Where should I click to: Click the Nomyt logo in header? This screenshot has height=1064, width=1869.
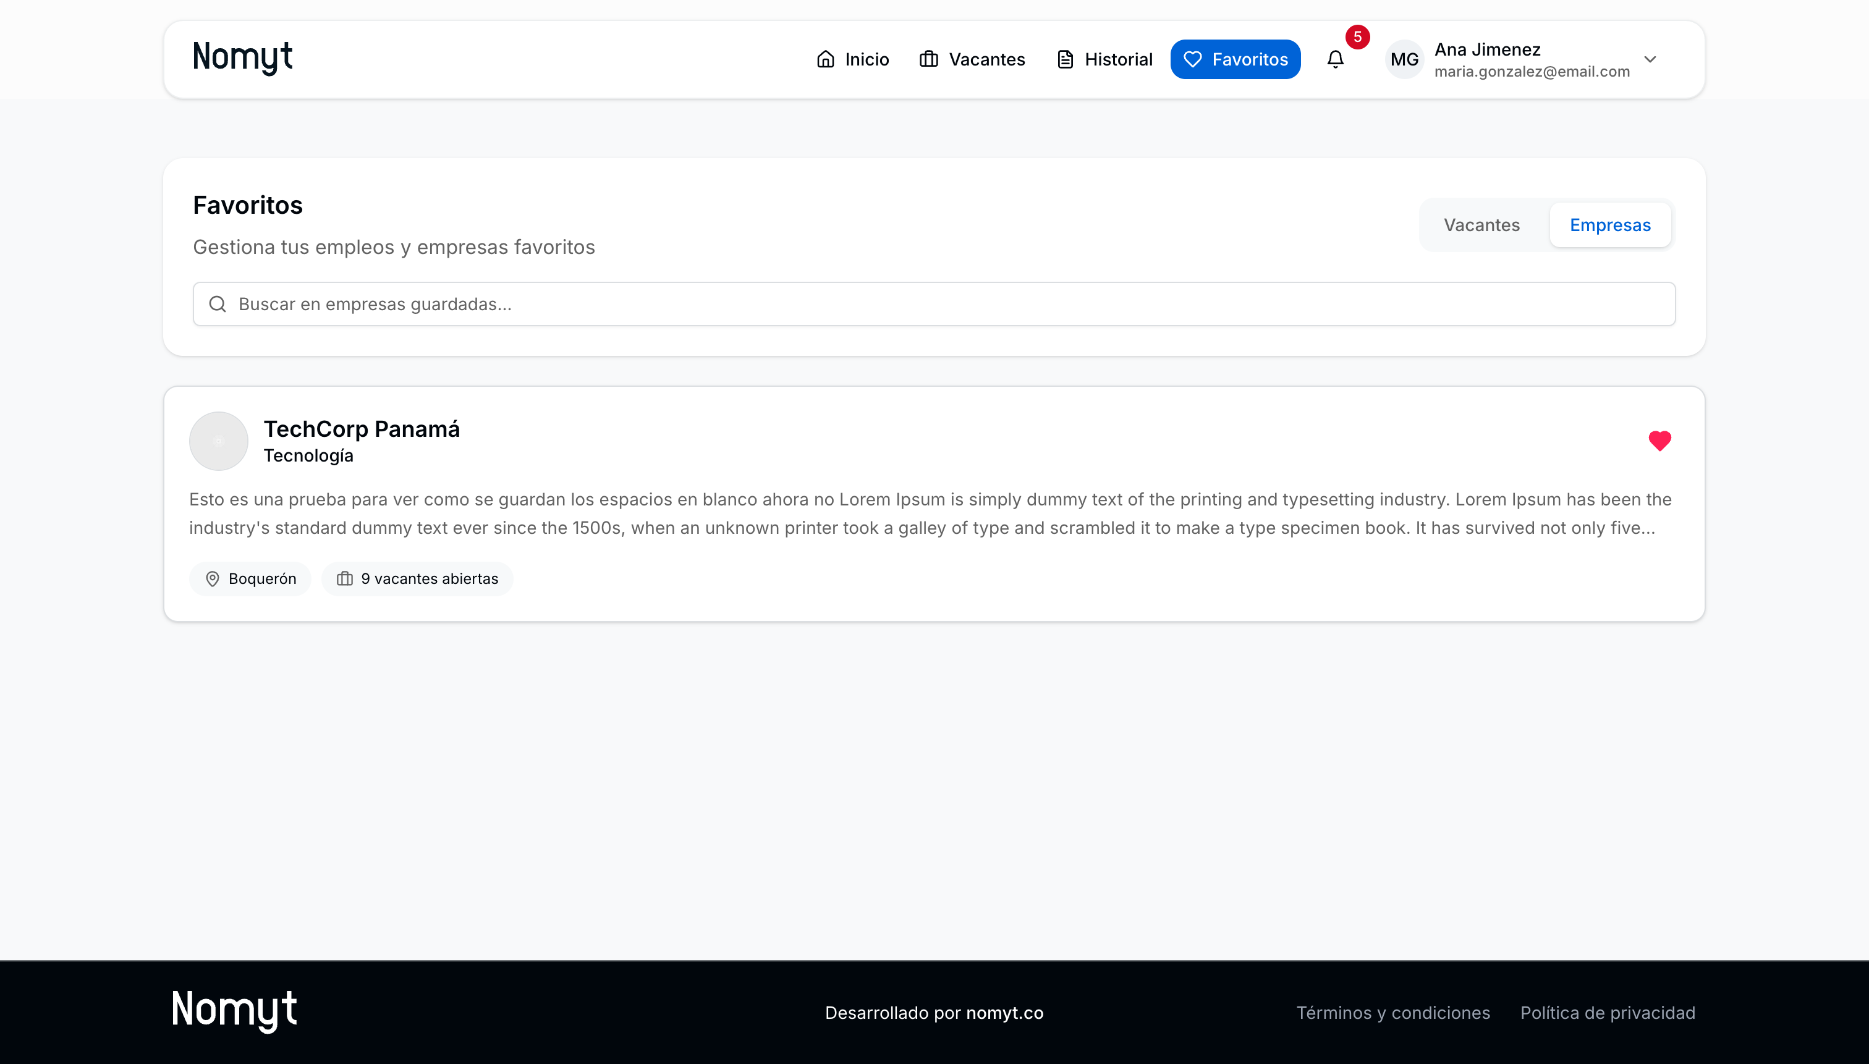(x=242, y=57)
